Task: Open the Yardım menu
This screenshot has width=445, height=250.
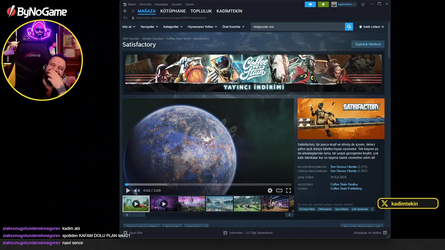Action: [189, 4]
